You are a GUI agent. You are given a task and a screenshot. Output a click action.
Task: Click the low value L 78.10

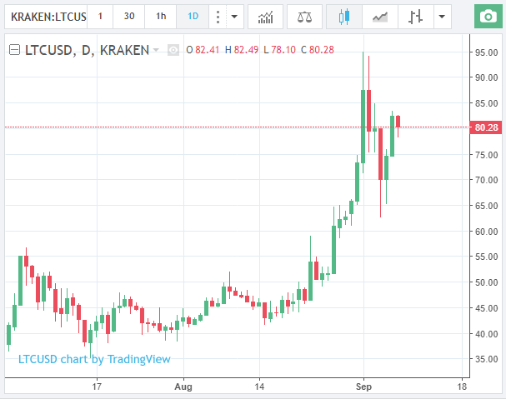tap(279, 50)
